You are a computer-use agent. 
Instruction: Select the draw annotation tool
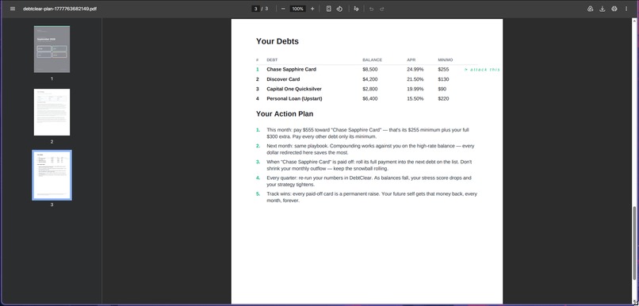356,9
